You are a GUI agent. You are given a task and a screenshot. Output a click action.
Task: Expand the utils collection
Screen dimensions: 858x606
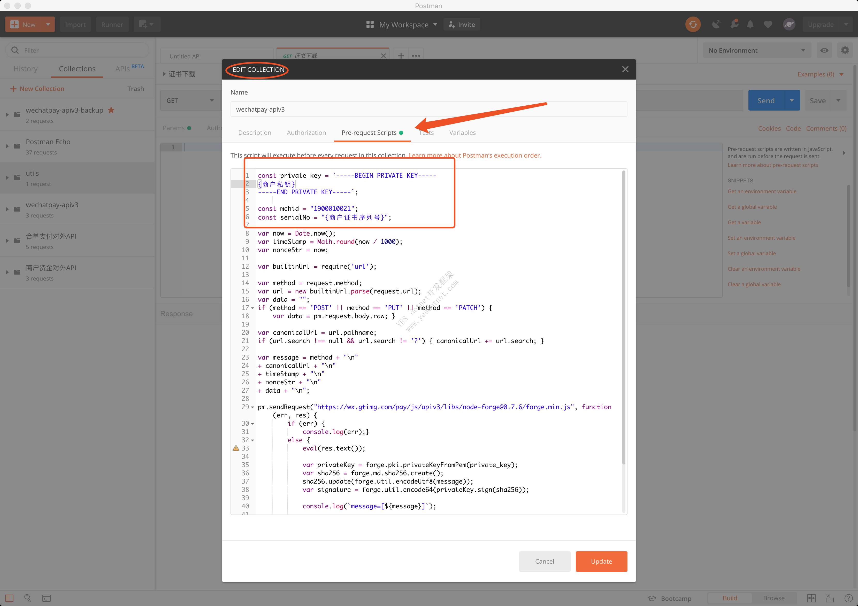coord(7,177)
